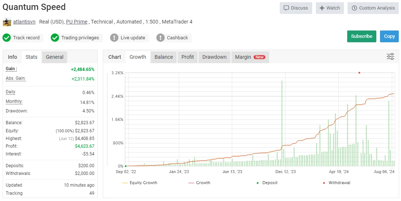
Task: Open chart settings sliders icon
Action: click(x=390, y=57)
